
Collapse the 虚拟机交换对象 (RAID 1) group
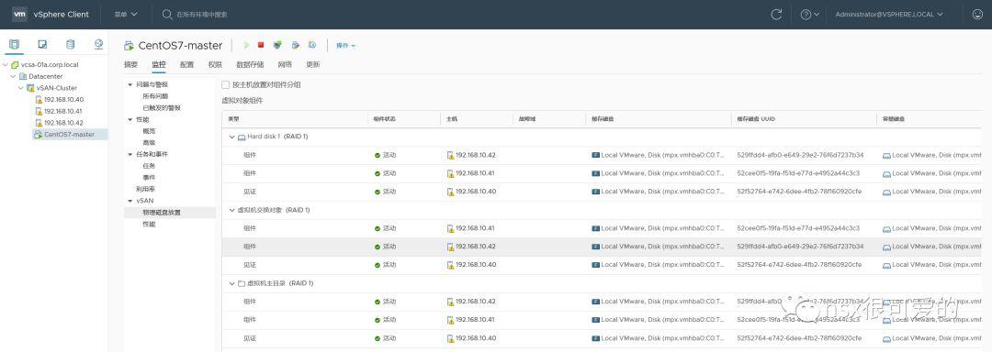[232, 209]
